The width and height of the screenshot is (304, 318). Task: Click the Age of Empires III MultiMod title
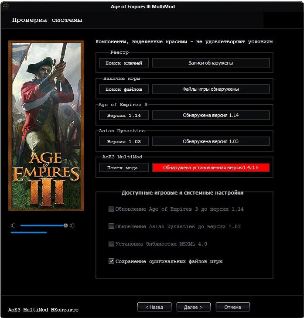[143, 7]
